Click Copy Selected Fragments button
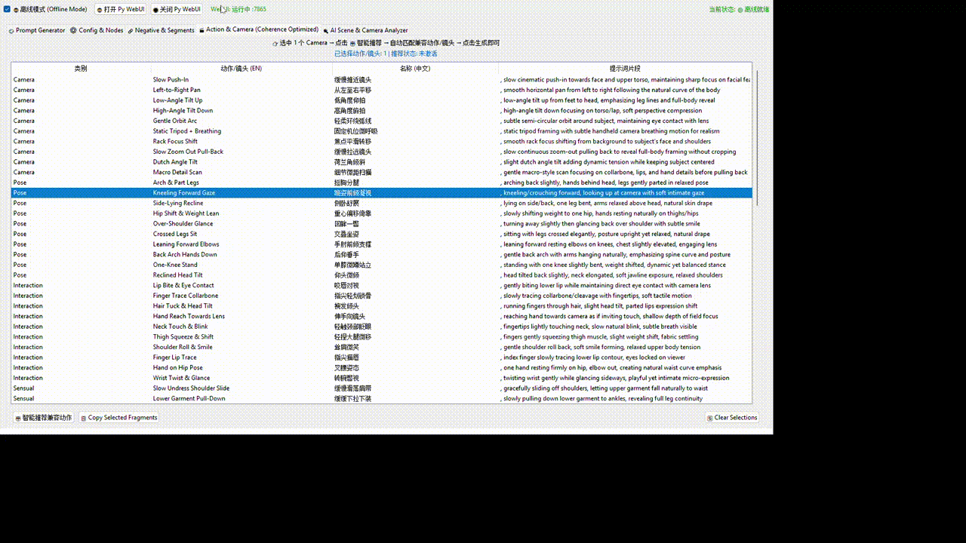The width and height of the screenshot is (966, 543). tap(118, 418)
